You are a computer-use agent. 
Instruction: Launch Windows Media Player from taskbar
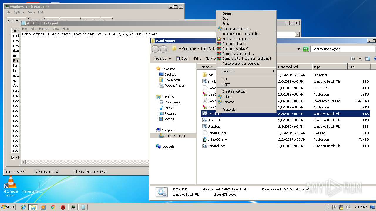pyautogui.click(x=43, y=207)
